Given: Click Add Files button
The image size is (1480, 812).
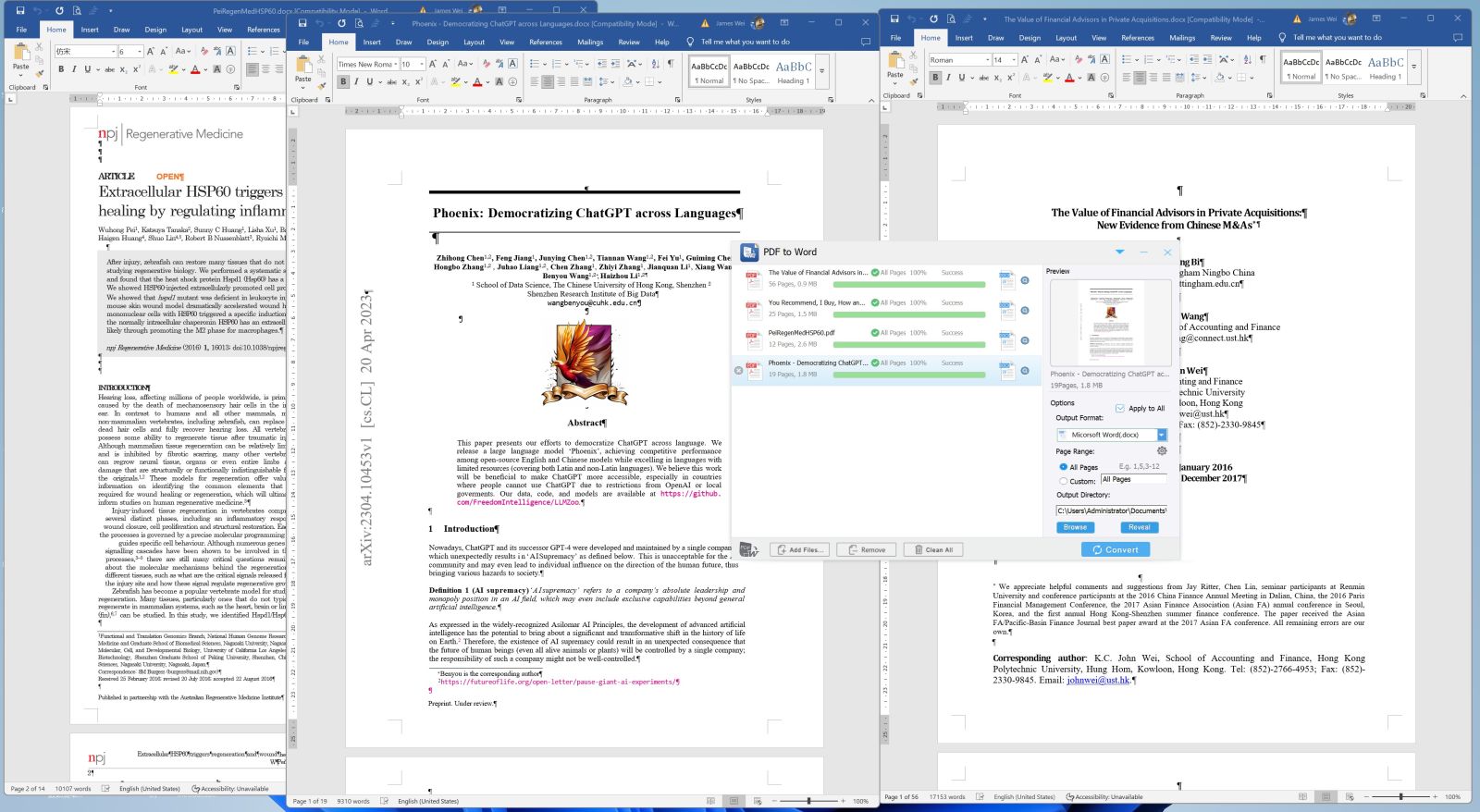Looking at the screenshot, I should click(799, 549).
